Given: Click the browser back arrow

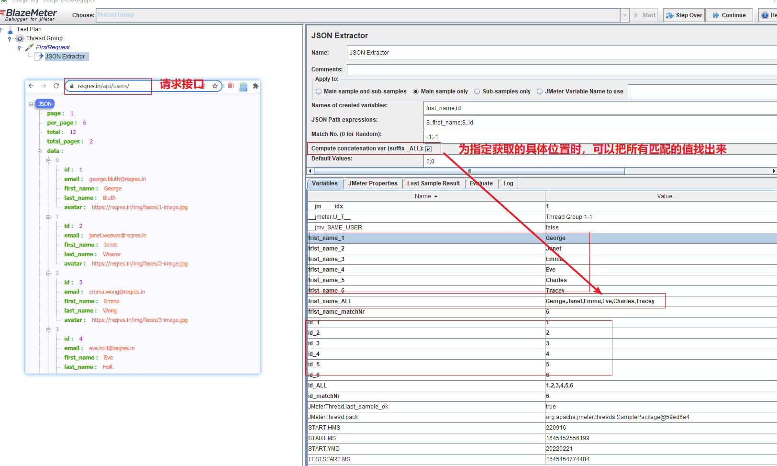Looking at the screenshot, I should click(31, 86).
